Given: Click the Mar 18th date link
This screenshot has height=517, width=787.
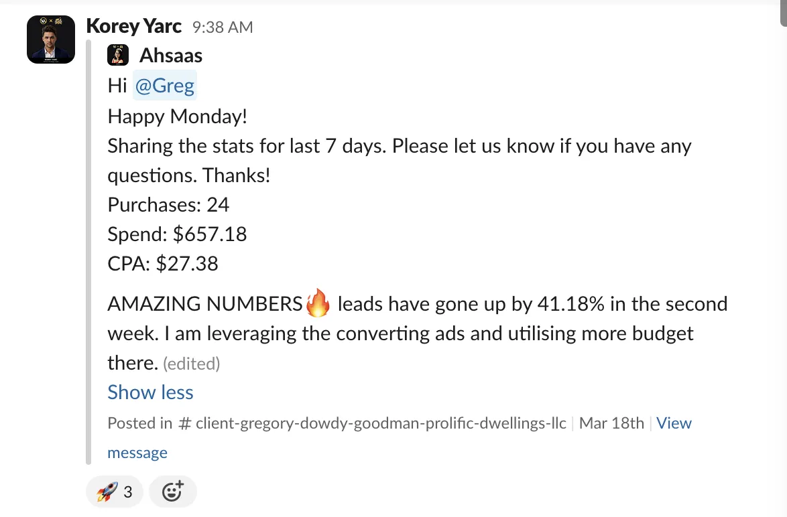Looking at the screenshot, I should tap(611, 423).
